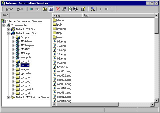Click the Export List toolbar icon
The image size is (160, 113).
click(x=75, y=9)
